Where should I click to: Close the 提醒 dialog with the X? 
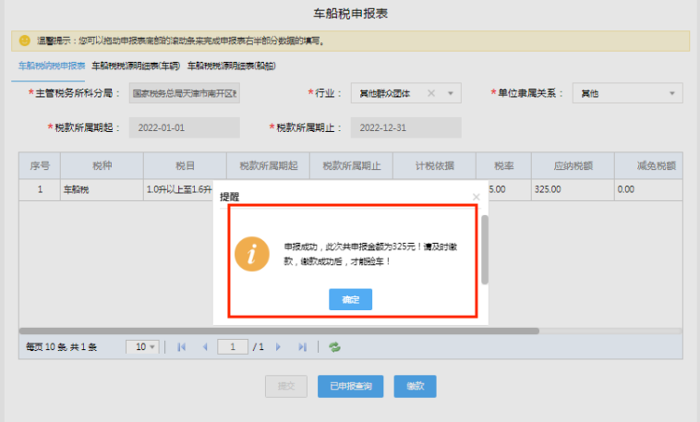(x=476, y=197)
